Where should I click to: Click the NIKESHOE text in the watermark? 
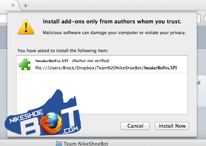[x=26, y=116]
